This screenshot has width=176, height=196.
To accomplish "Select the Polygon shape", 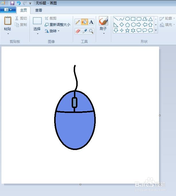I will [145, 19].
